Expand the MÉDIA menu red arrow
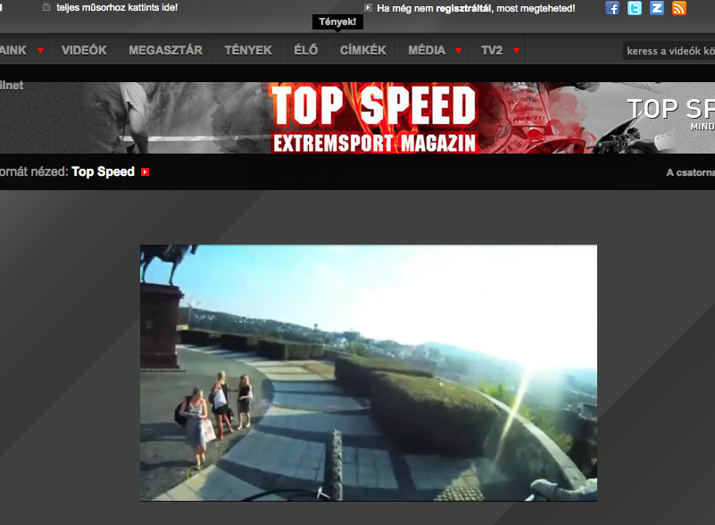The image size is (715, 525). (458, 51)
